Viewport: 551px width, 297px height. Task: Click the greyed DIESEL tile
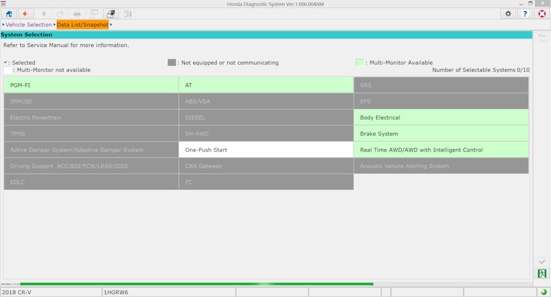pos(266,118)
